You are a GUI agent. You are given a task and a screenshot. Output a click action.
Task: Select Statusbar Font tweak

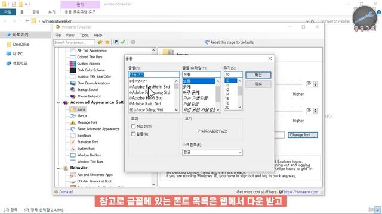pos(88,142)
